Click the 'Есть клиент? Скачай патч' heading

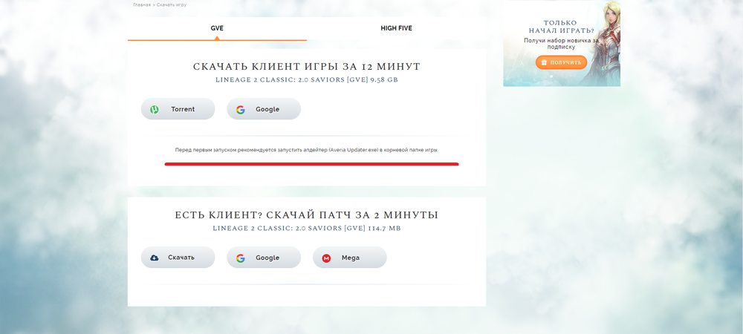point(306,215)
